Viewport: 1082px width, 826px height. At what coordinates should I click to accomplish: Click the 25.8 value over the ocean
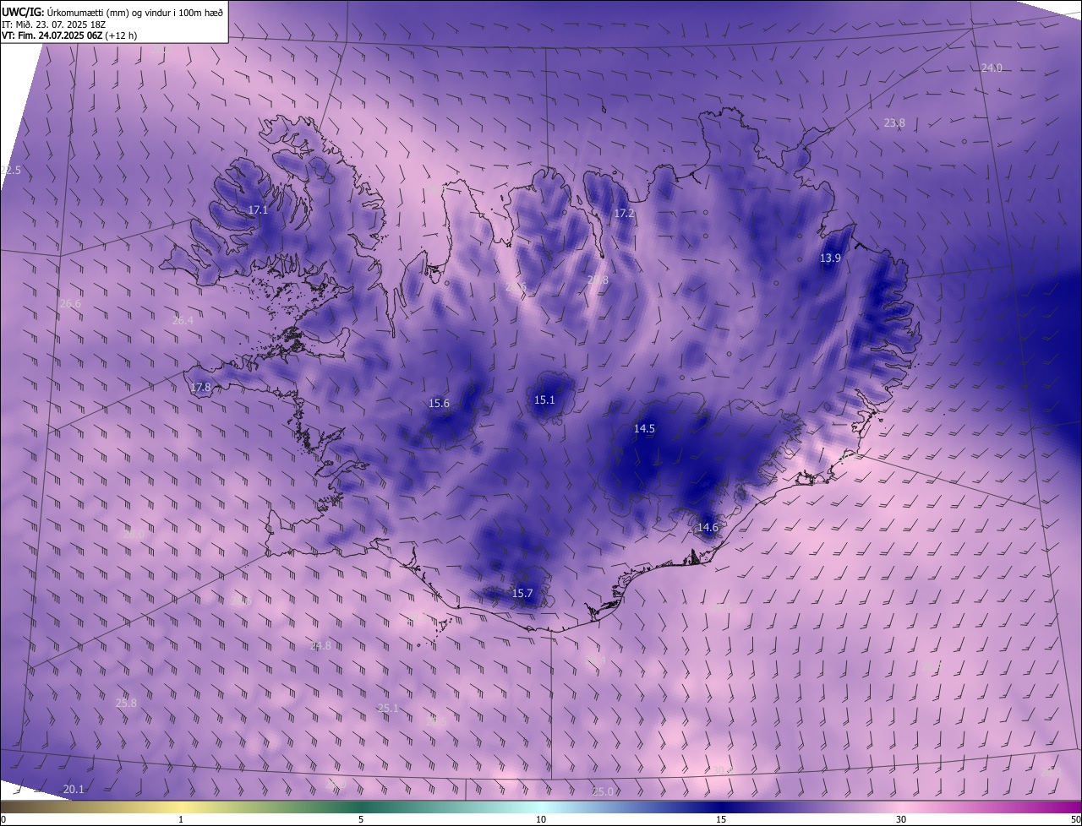coord(126,704)
